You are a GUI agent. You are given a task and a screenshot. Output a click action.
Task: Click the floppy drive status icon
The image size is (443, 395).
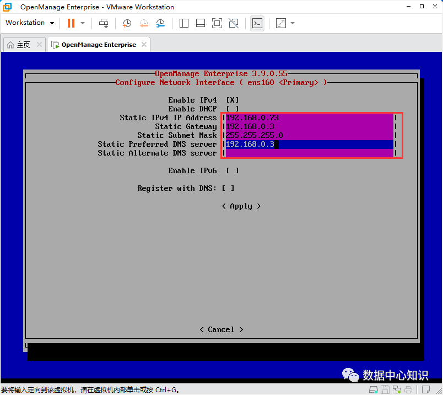pyautogui.click(x=385, y=389)
